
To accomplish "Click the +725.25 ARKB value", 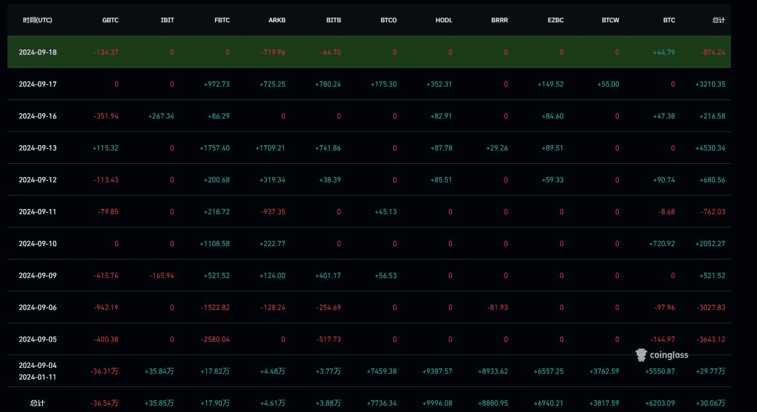I will tap(272, 84).
